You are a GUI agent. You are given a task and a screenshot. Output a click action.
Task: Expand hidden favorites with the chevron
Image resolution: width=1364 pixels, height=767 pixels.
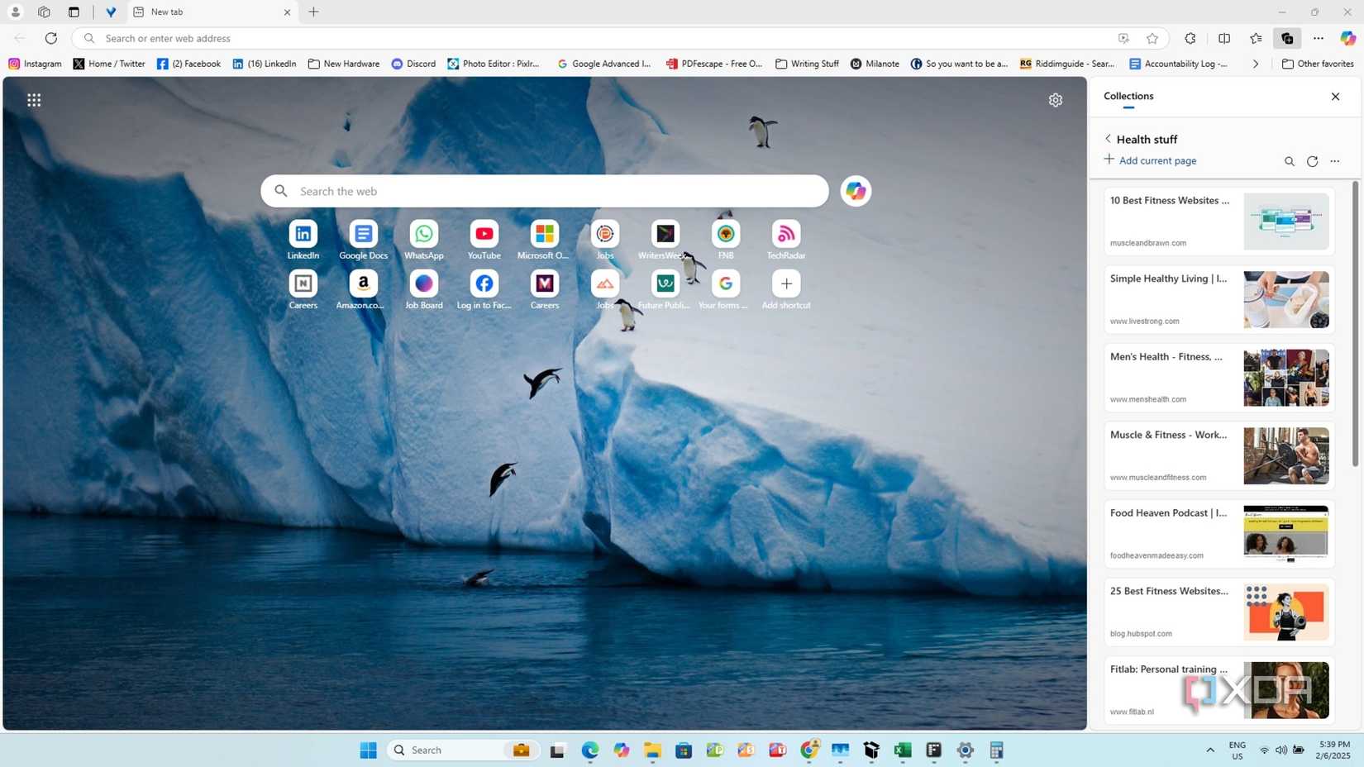pyautogui.click(x=1255, y=64)
